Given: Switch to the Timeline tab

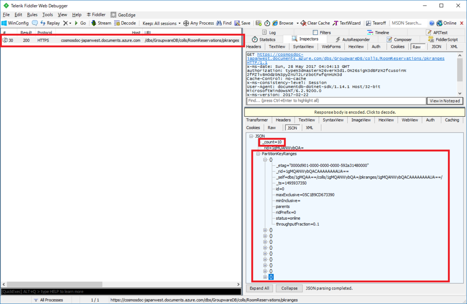Looking at the screenshot, I should click(x=378, y=32).
